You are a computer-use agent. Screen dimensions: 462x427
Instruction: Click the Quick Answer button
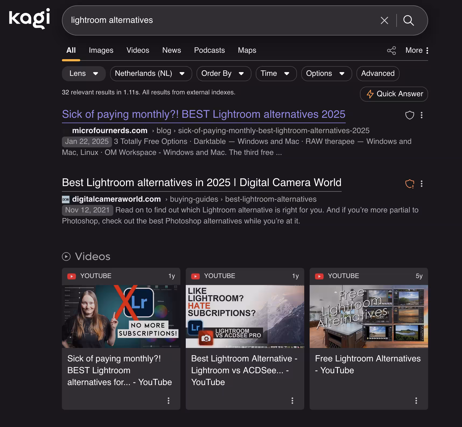click(394, 94)
